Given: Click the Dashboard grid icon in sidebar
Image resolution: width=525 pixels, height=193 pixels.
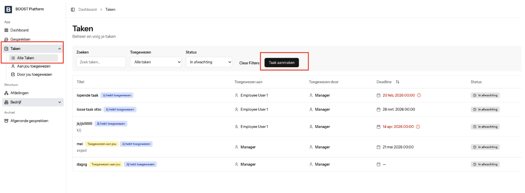Looking at the screenshot, I should point(6,30).
